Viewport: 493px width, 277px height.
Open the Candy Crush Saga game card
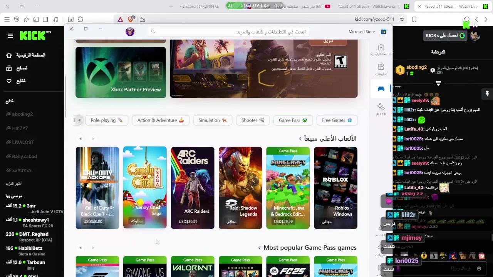pos(145,188)
